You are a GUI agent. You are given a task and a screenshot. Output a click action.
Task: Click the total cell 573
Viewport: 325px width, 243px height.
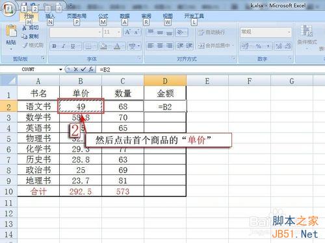[x=123, y=191]
